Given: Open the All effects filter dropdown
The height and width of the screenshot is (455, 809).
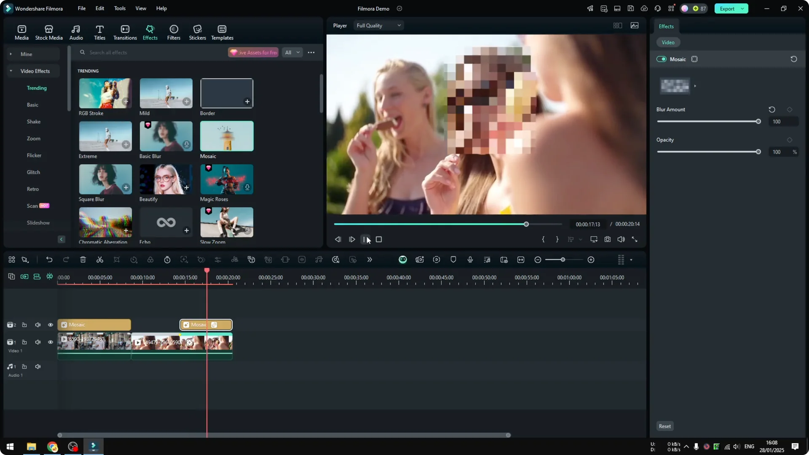Looking at the screenshot, I should click(292, 52).
